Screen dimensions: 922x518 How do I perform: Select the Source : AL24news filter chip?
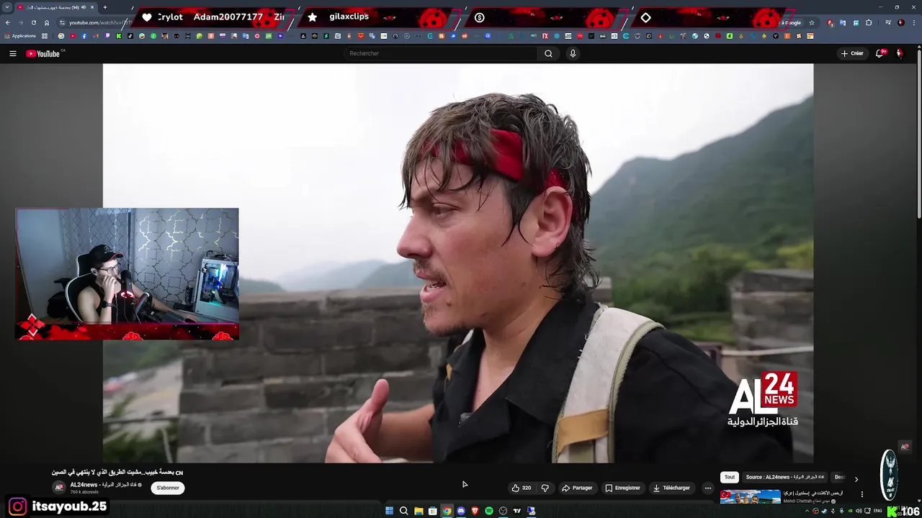pos(785,477)
